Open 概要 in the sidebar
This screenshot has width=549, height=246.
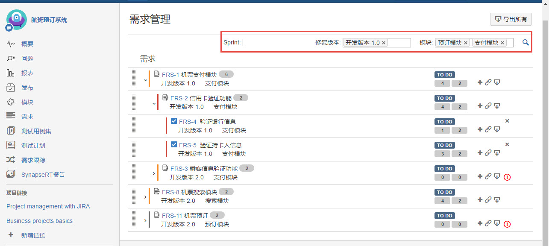coord(27,44)
